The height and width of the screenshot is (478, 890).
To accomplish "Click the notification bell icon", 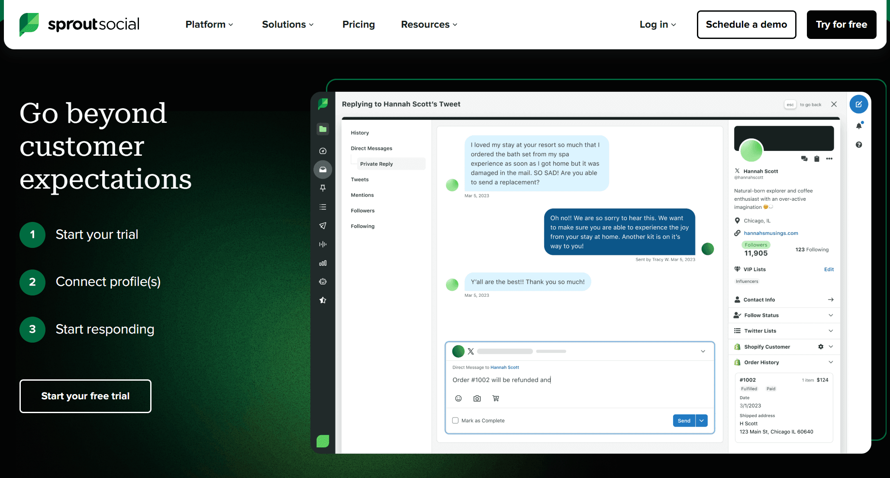I will (x=859, y=126).
